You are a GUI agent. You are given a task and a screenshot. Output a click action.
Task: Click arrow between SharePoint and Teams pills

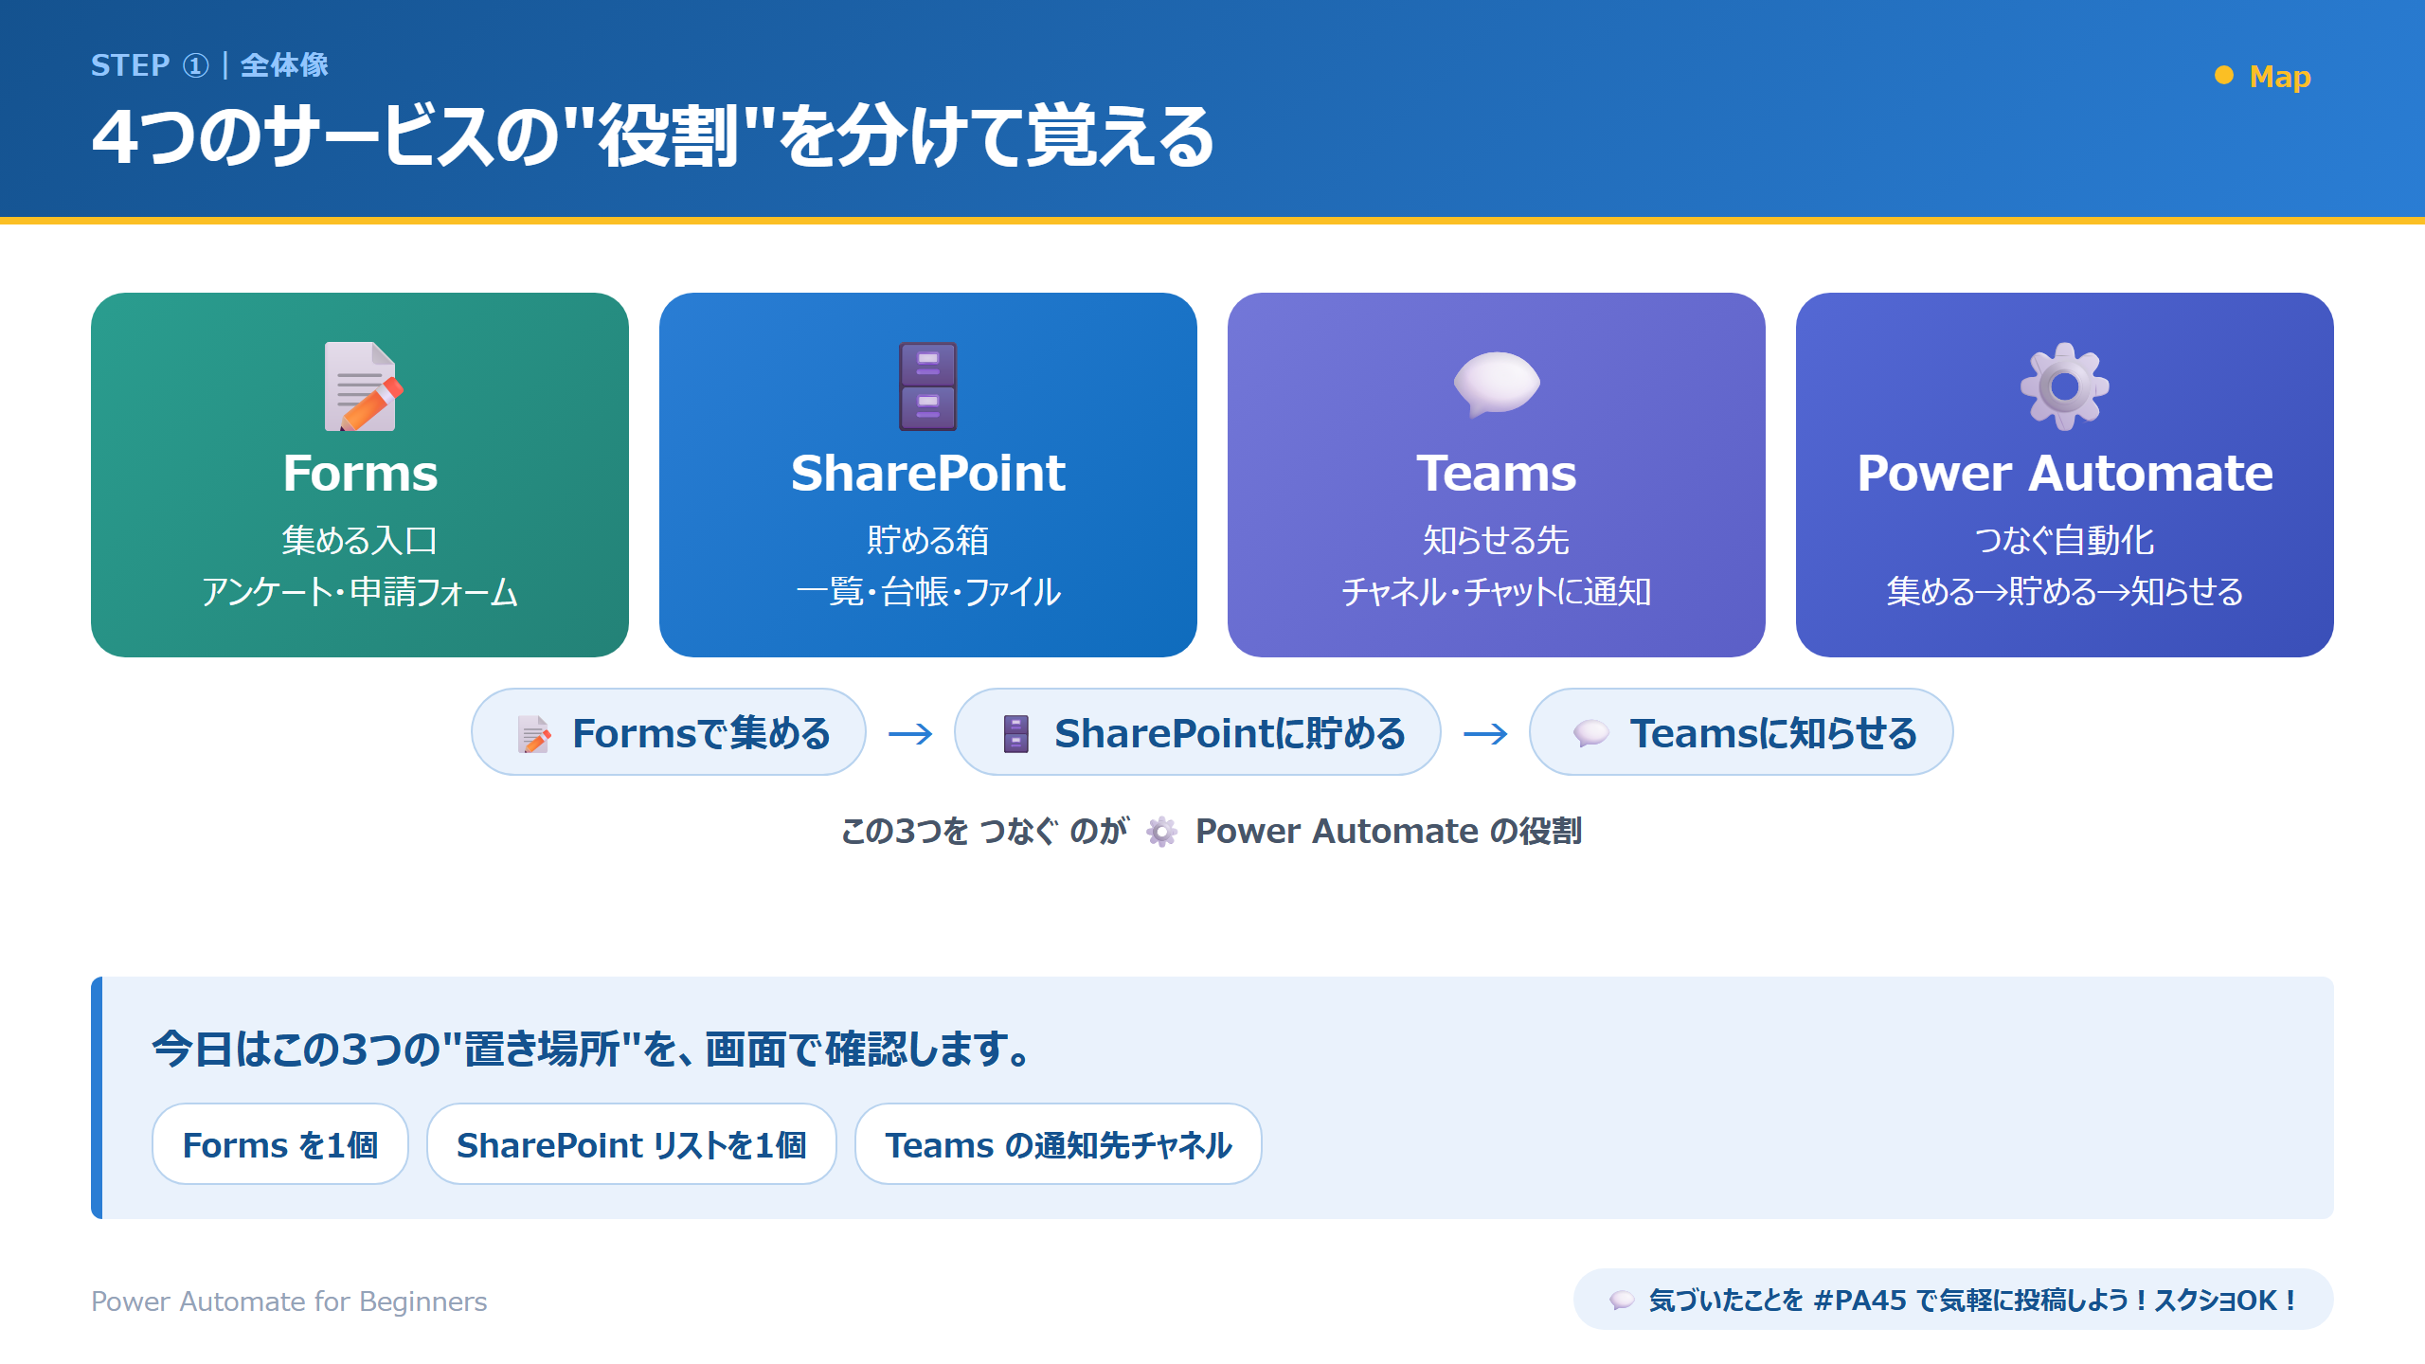[x=1485, y=733]
